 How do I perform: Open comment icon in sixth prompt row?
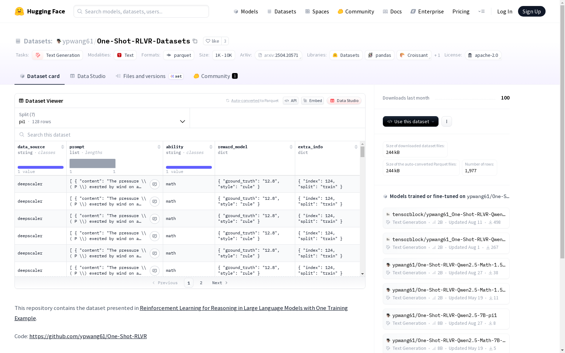155,271
